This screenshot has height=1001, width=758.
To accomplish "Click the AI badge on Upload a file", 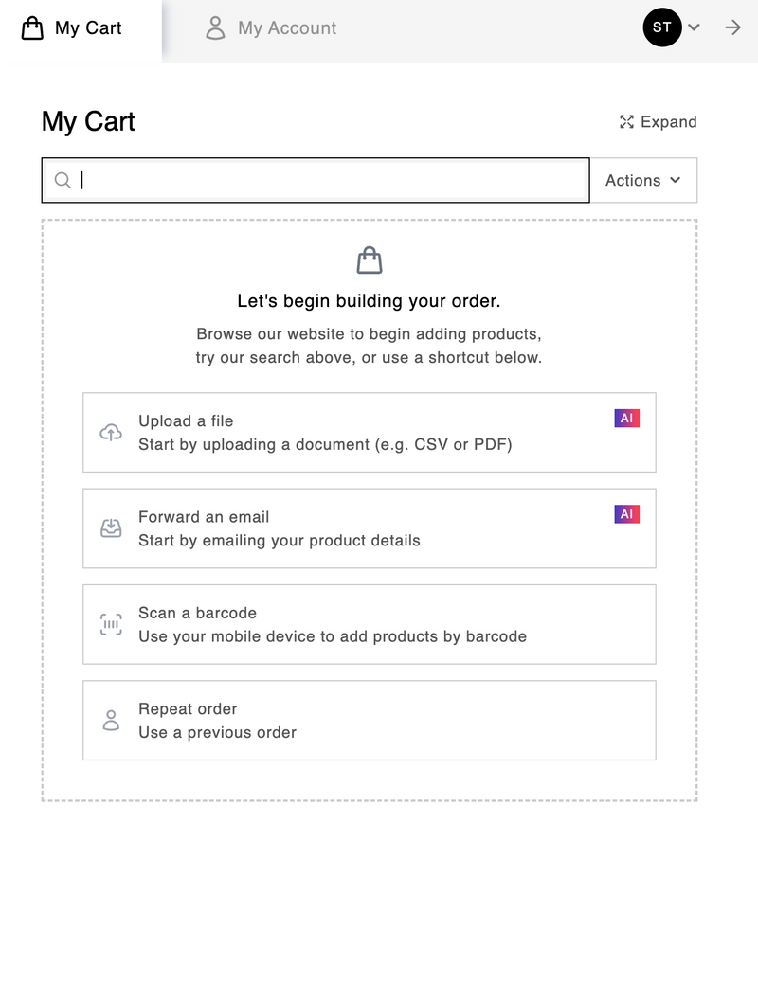I will coord(626,419).
